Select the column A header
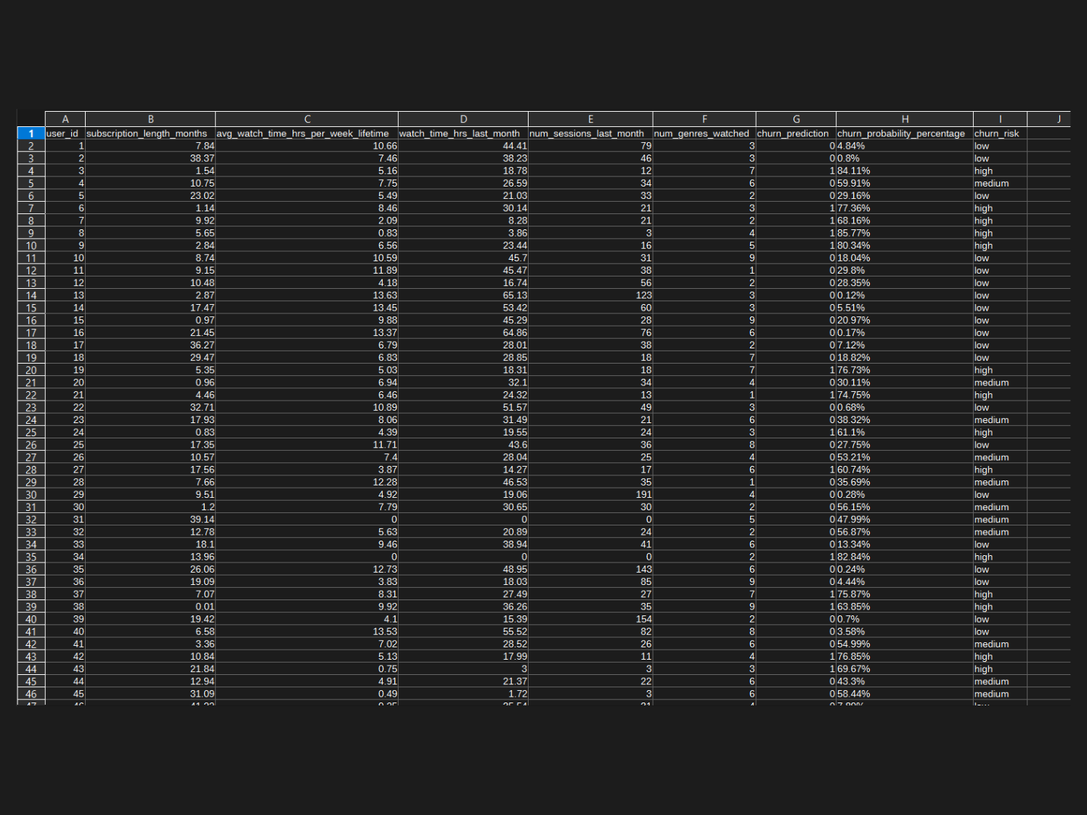The width and height of the screenshot is (1087, 815). click(x=65, y=119)
